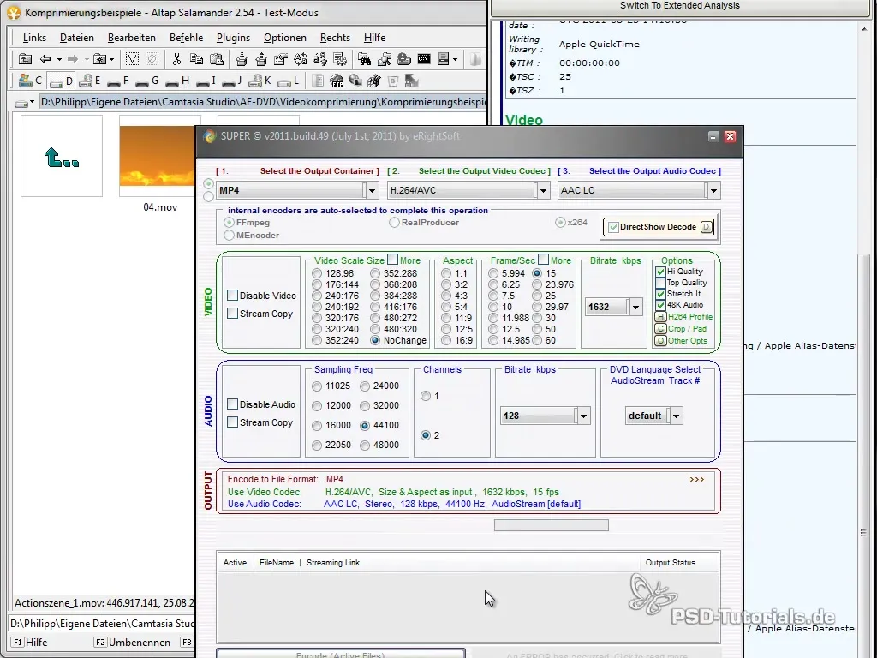The image size is (877, 658).
Task: Click the up-directory thumbnail in file panel
Action: (62, 156)
